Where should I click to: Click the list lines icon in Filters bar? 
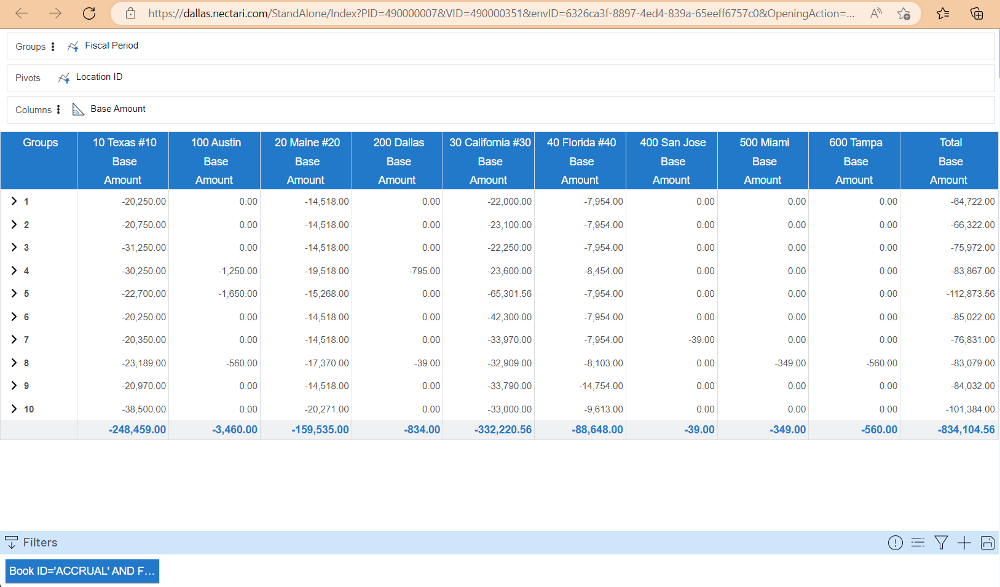918,542
